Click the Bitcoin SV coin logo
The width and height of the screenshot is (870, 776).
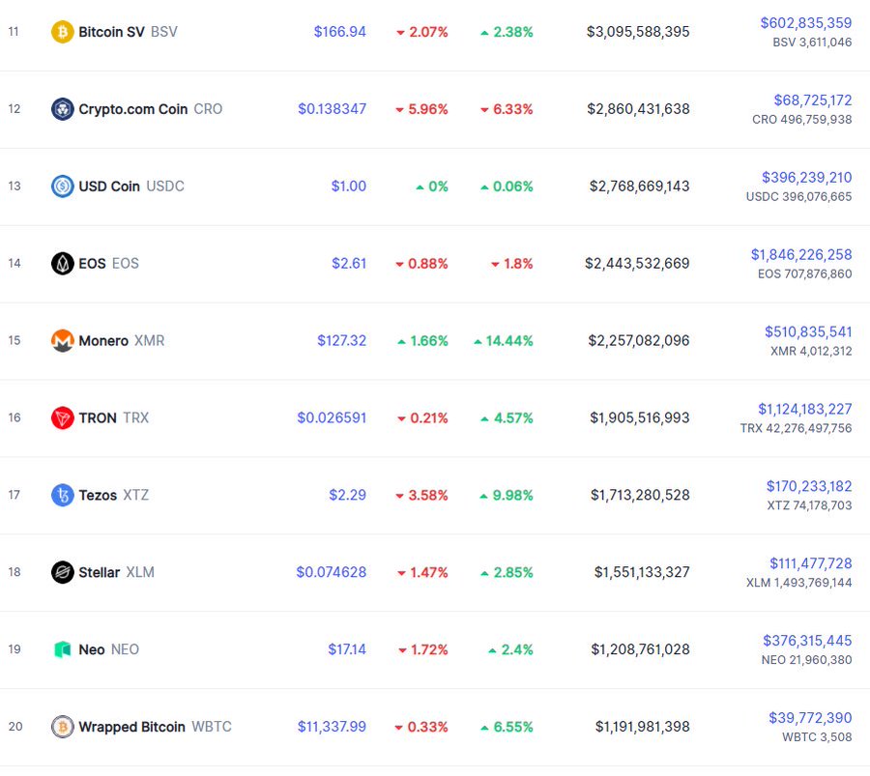point(63,32)
